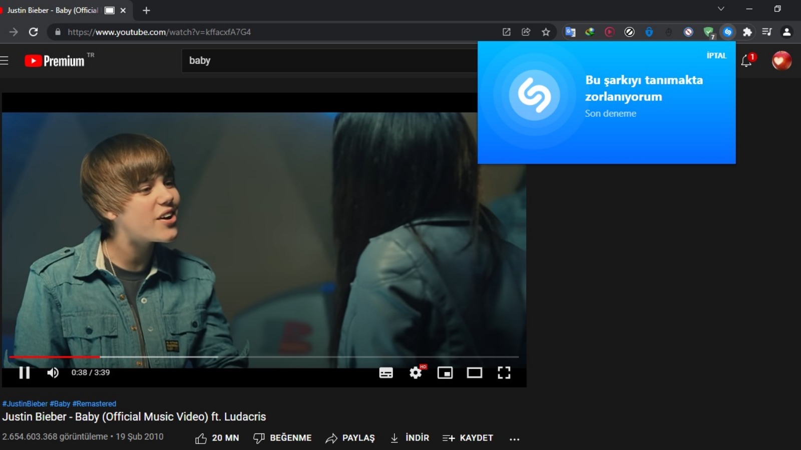Click the #JustinBieber hashtag link
This screenshot has height=450, width=801.
point(25,403)
